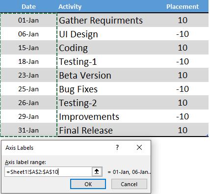Screen dimensions: 210x194
Task: Click the UI Design cell
Action: click(x=107, y=34)
